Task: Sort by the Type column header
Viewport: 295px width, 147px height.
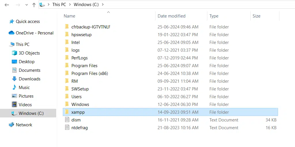Action: pos(214,16)
